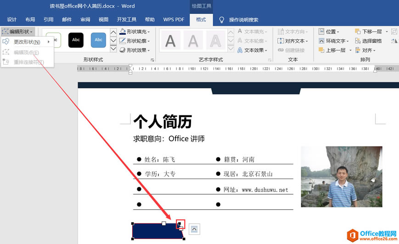Click the 现居：北京石景山 entry
This screenshot has width=399, height=244.
click(248, 174)
